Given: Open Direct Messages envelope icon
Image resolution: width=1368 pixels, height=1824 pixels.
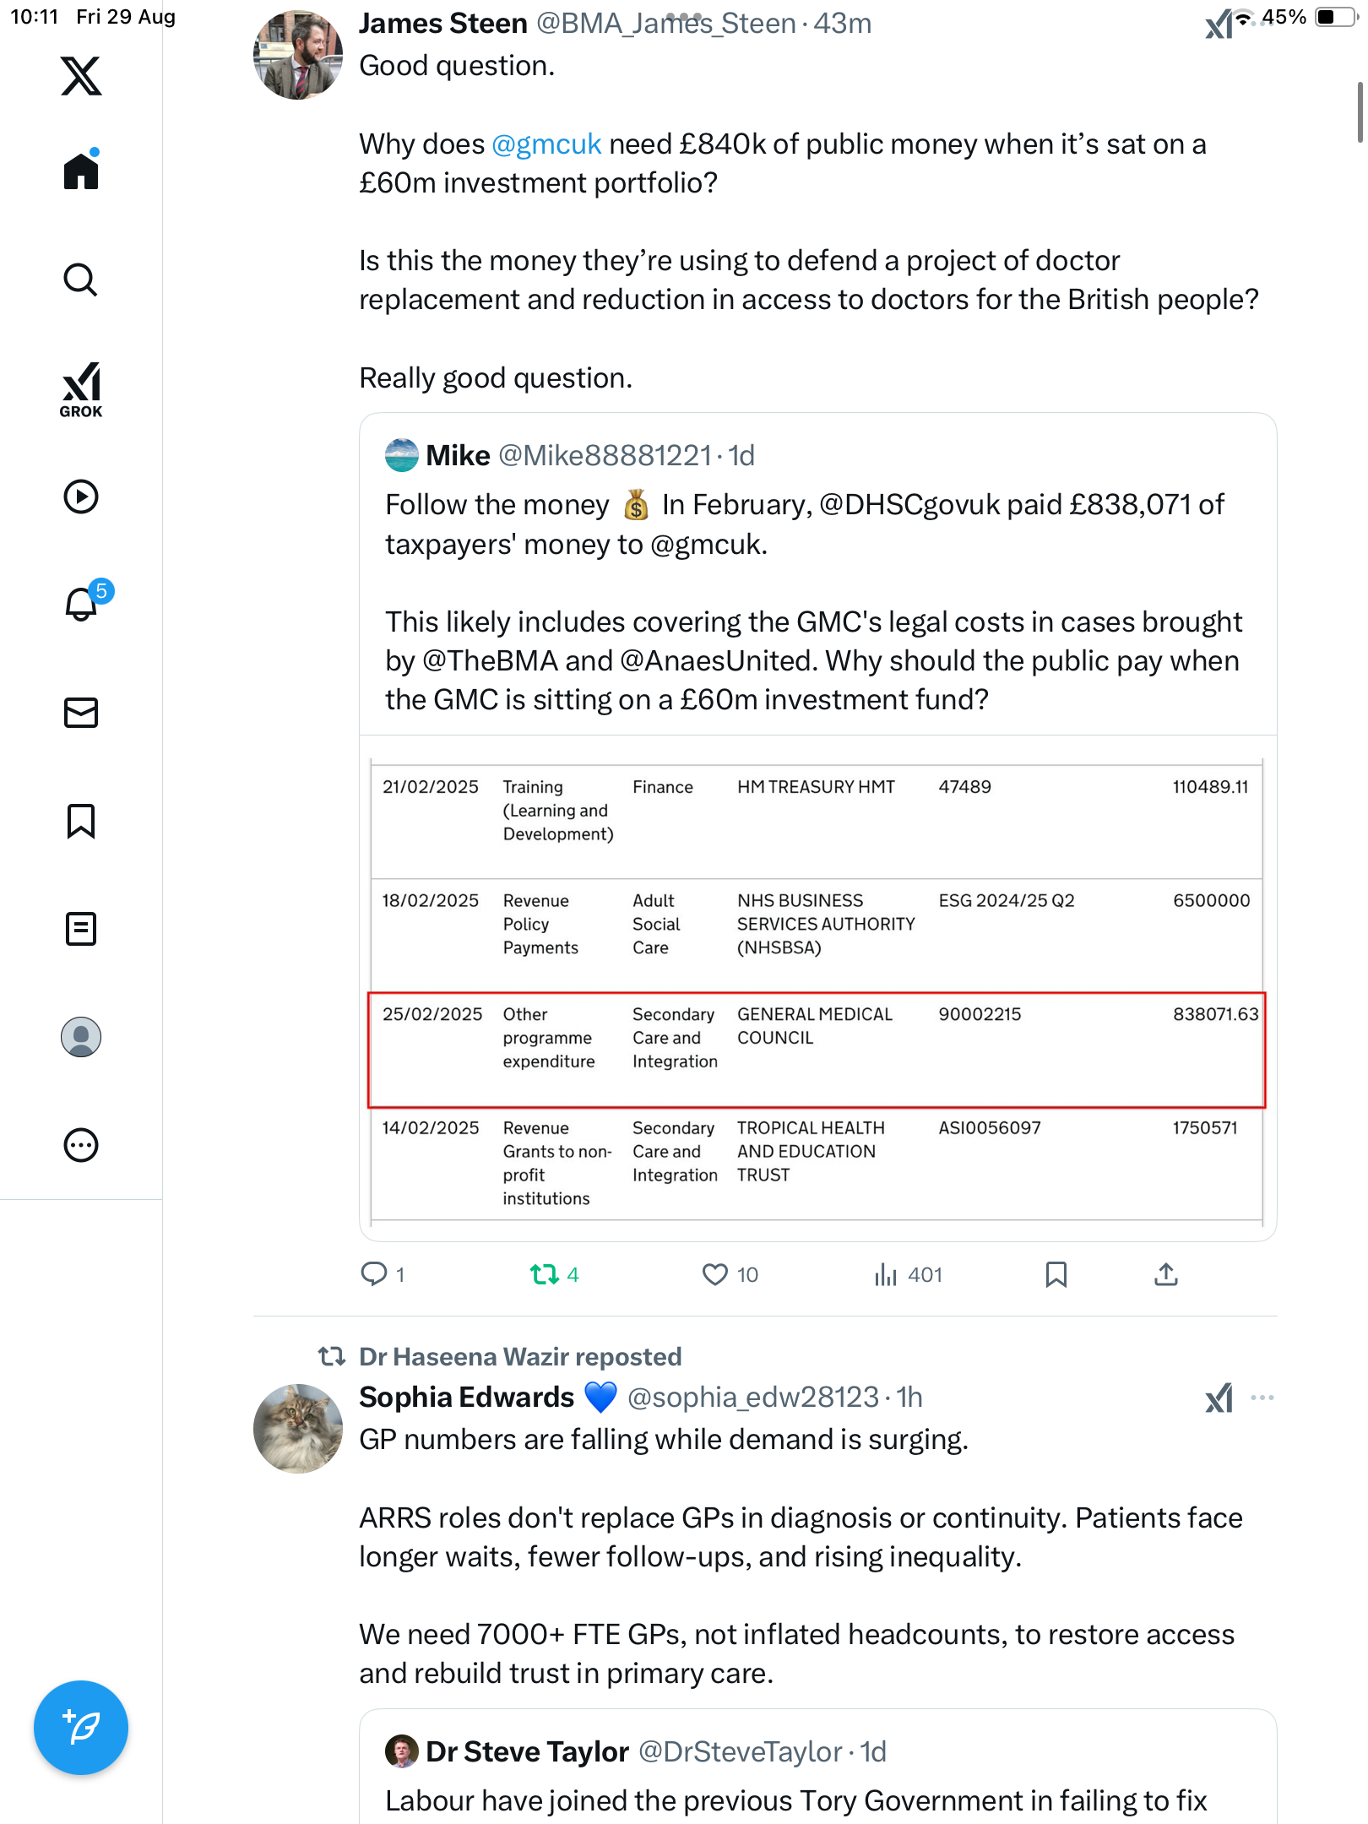Looking at the screenshot, I should 81,713.
